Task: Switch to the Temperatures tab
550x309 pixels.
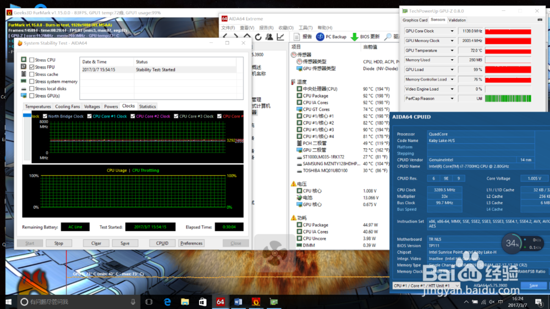Action: click(38, 106)
